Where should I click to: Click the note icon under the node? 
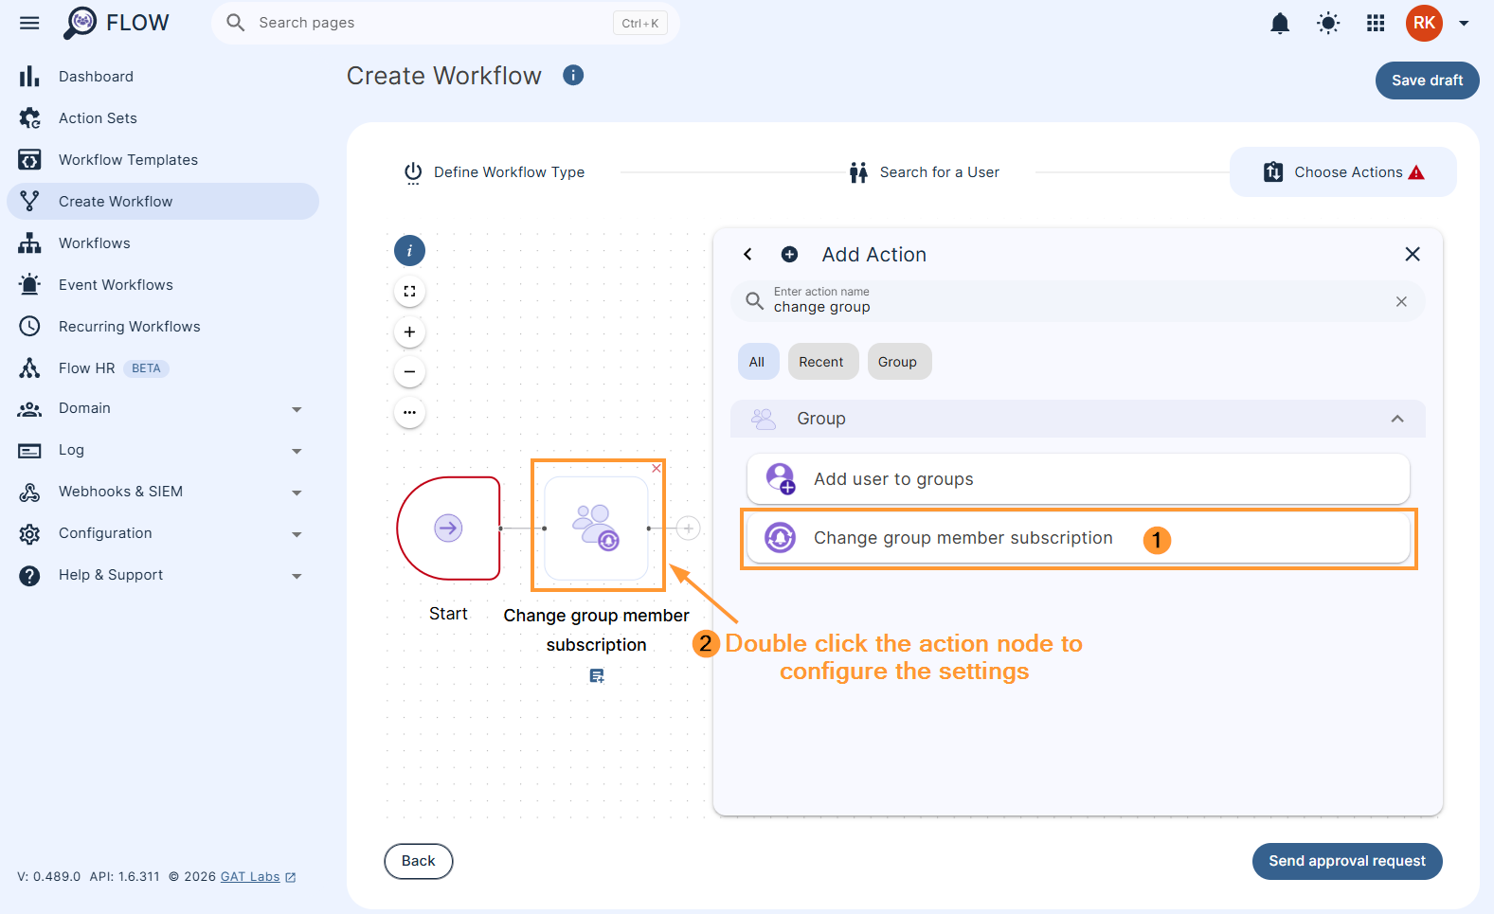[597, 675]
